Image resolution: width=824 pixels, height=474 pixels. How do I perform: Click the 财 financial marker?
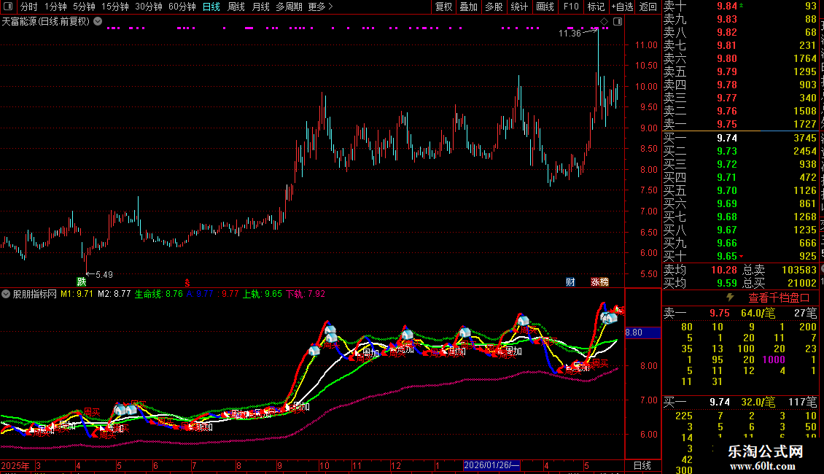click(570, 282)
